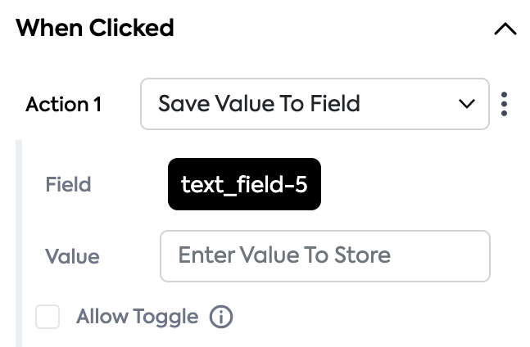Click the When Clicked section title
The image size is (530, 347).
click(95, 28)
